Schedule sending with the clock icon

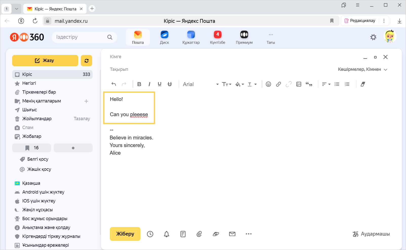click(150, 234)
